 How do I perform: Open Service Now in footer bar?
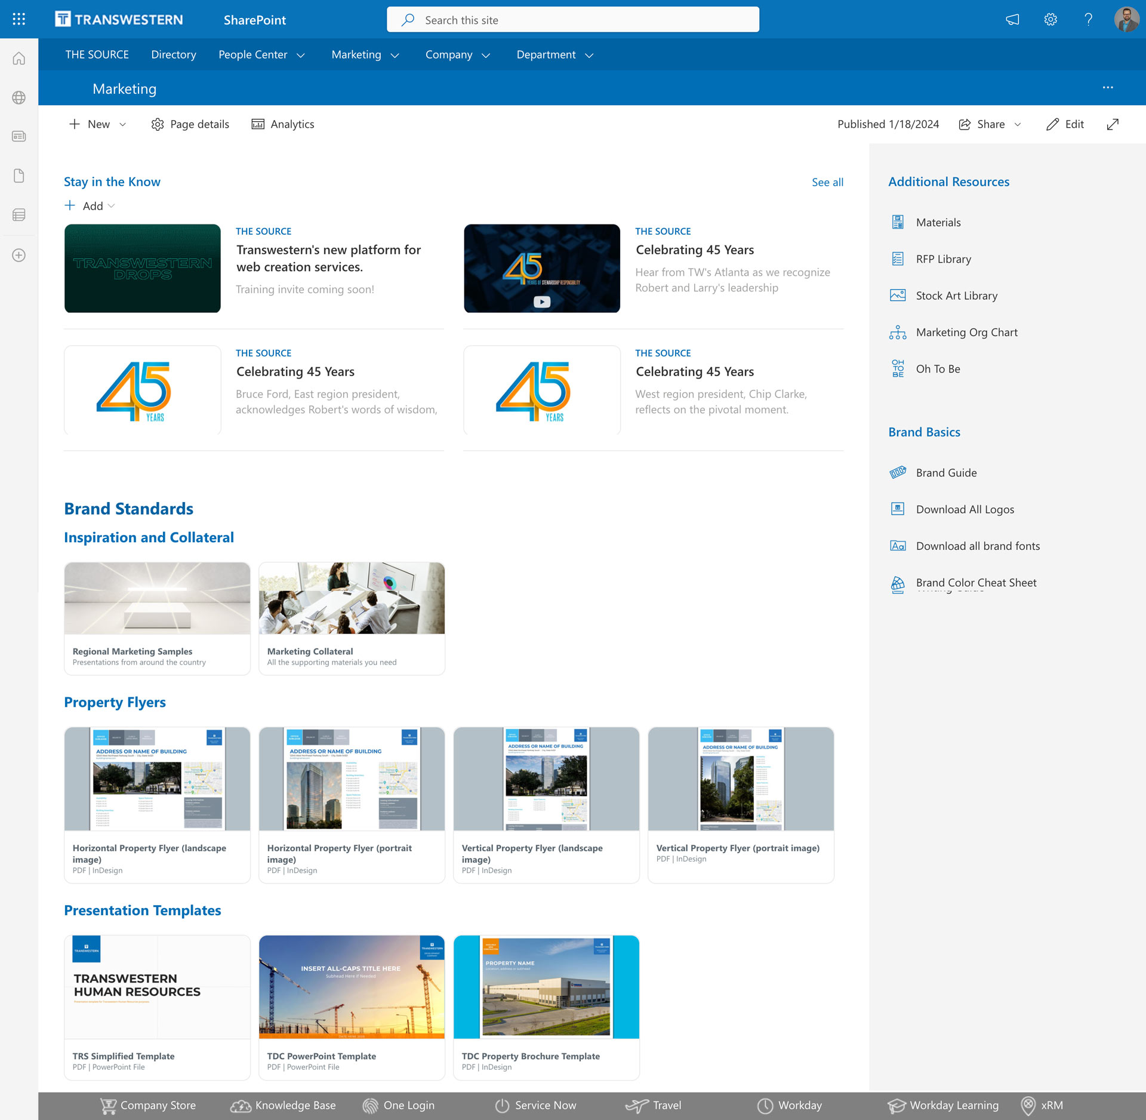[535, 1106]
